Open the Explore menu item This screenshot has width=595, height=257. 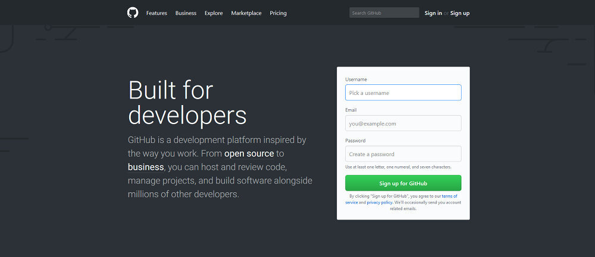pos(214,13)
